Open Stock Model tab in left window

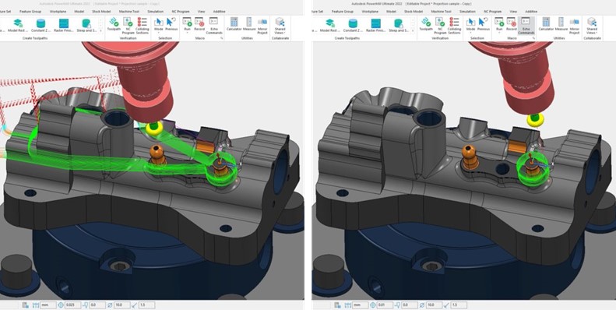[x=101, y=12]
